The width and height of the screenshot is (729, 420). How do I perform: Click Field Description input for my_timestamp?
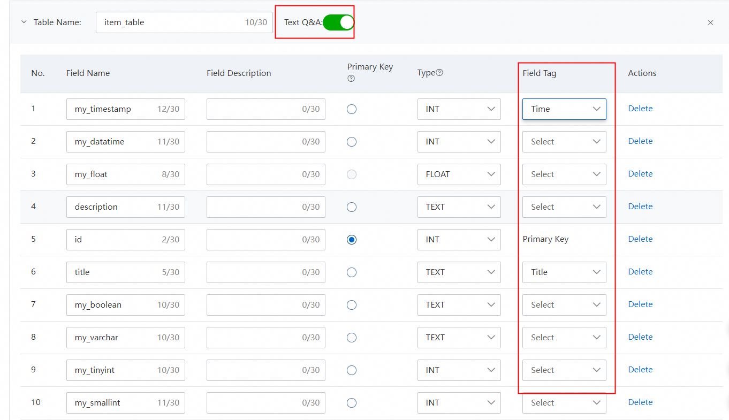pos(266,109)
